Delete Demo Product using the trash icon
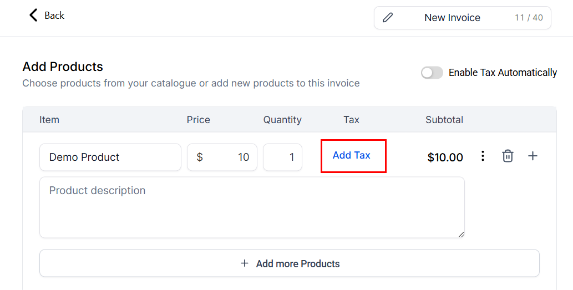 coord(508,156)
